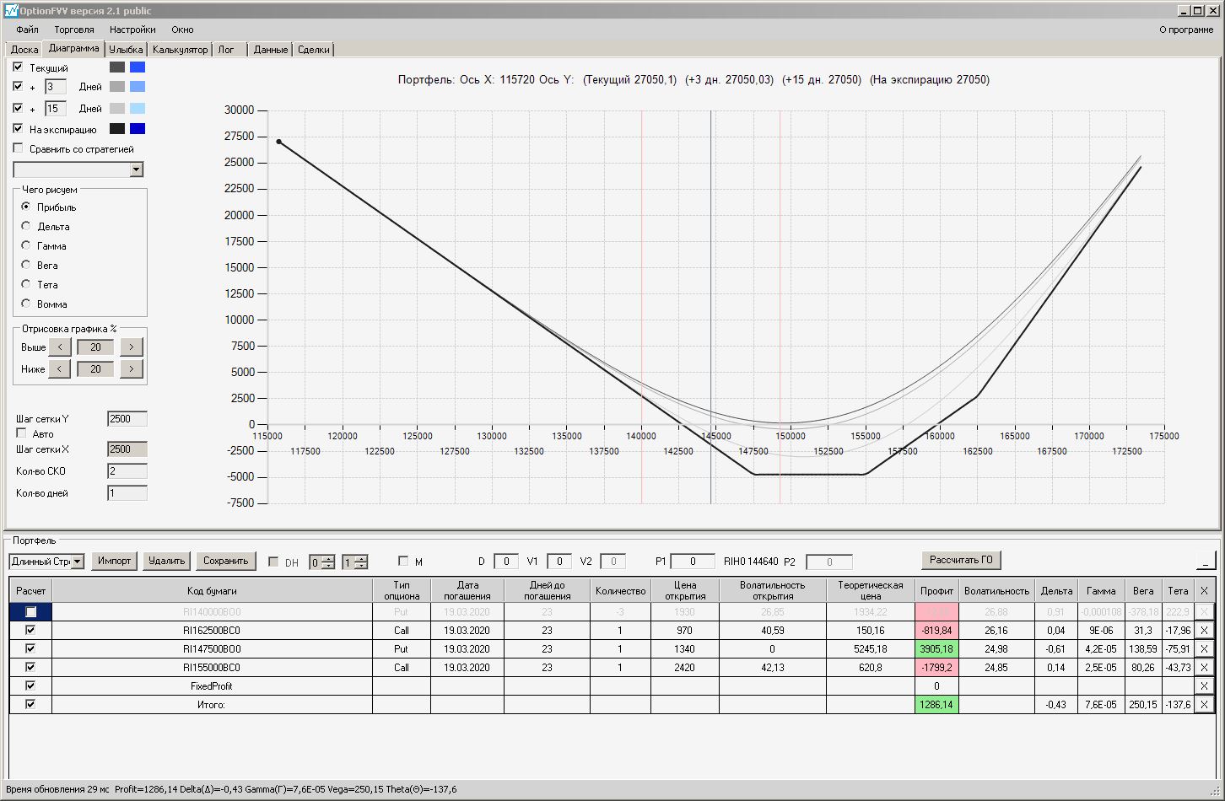The height and width of the screenshot is (801, 1225).
Task: Uncheck the Текущий checkbox
Action: pyautogui.click(x=18, y=67)
